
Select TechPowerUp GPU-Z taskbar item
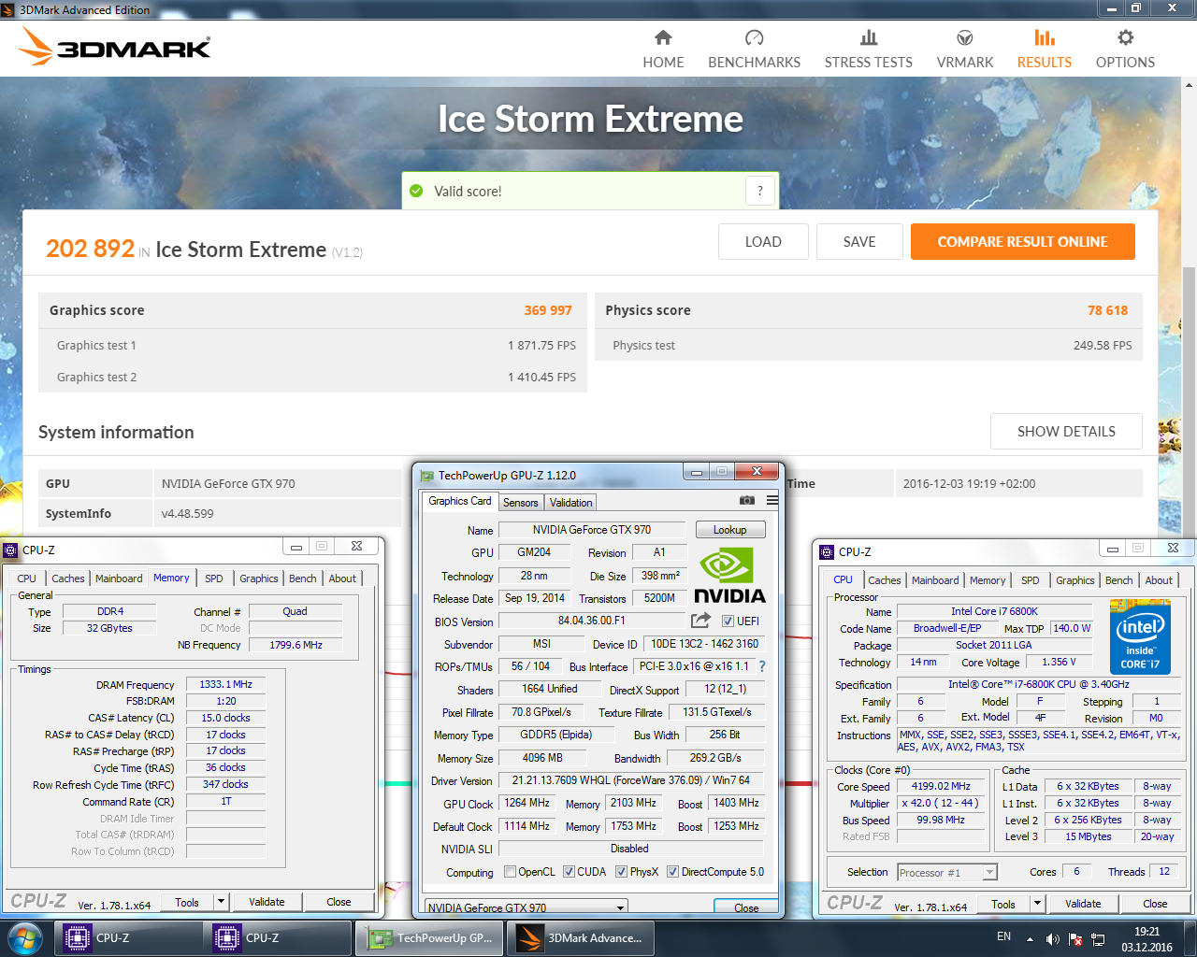pyautogui.click(x=430, y=938)
